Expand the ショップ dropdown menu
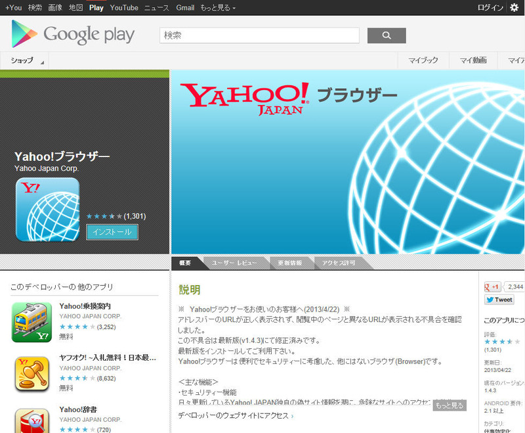Viewport: 525px width, 433px height. (x=26, y=61)
